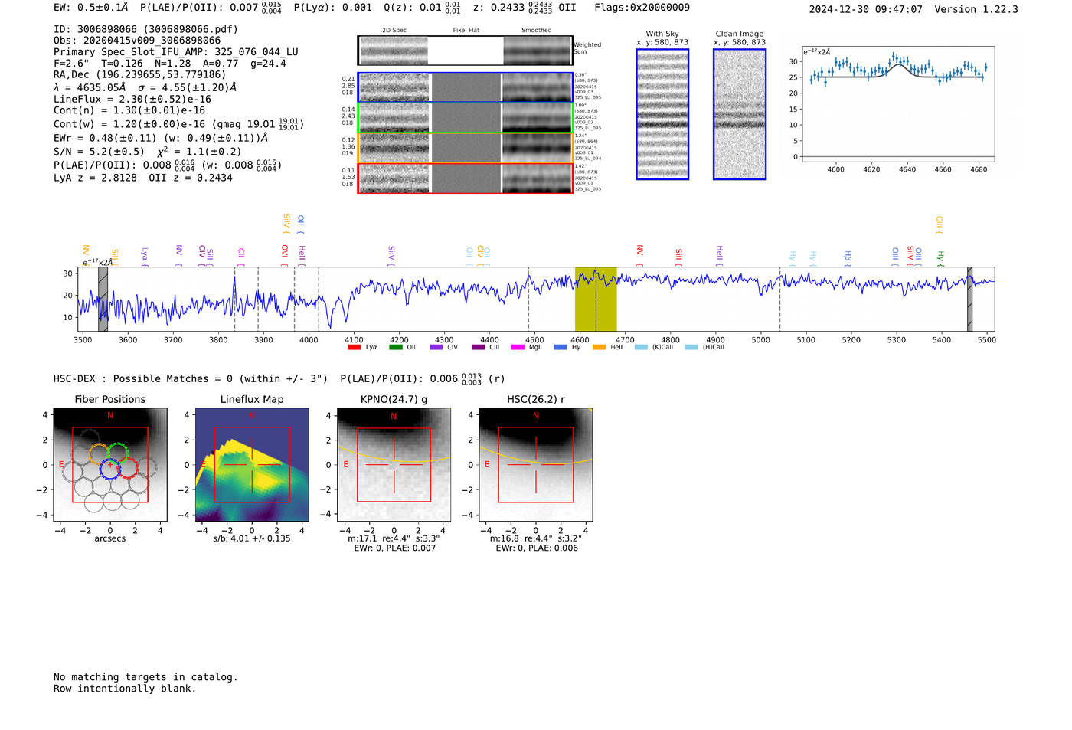Open the Weighted Sum 2D spectrum cutout
Viewport: 1072px width, 730px height.
pyautogui.click(x=465, y=51)
